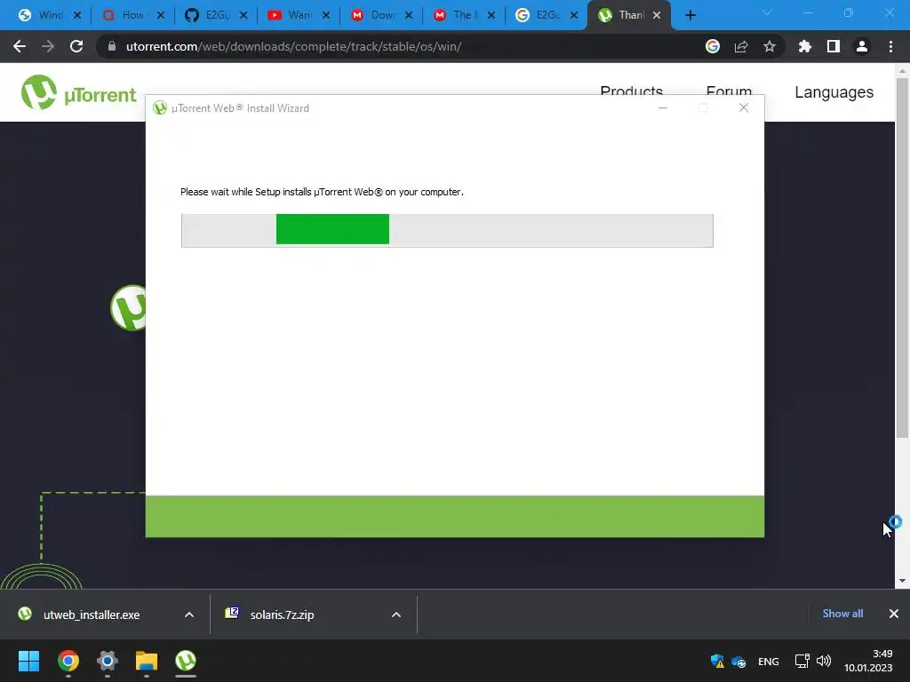Open volume control tray icon
Image resolution: width=910 pixels, height=682 pixels.
pyautogui.click(x=824, y=661)
